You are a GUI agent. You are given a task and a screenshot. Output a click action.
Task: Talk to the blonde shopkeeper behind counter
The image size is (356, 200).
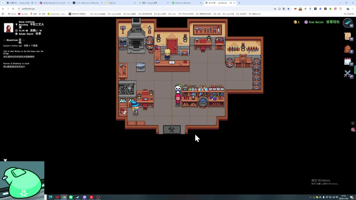pos(167,54)
